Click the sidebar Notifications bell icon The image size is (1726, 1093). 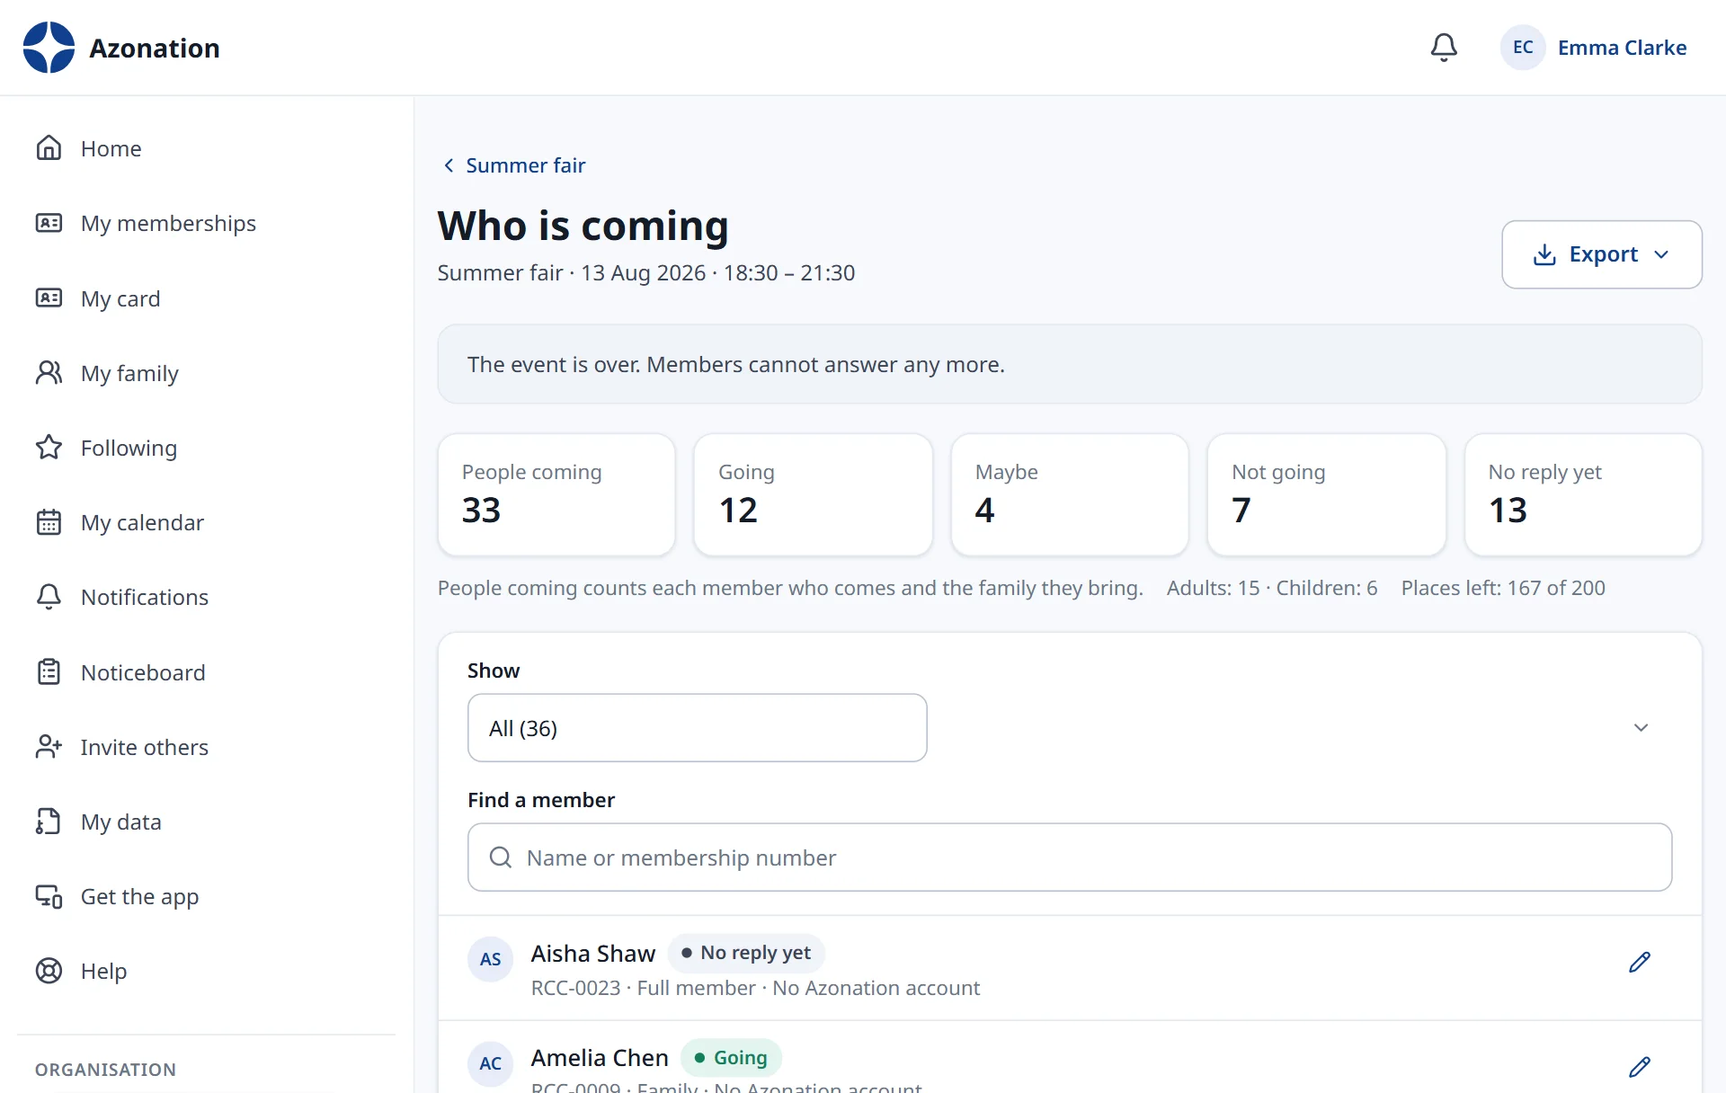pyautogui.click(x=49, y=597)
